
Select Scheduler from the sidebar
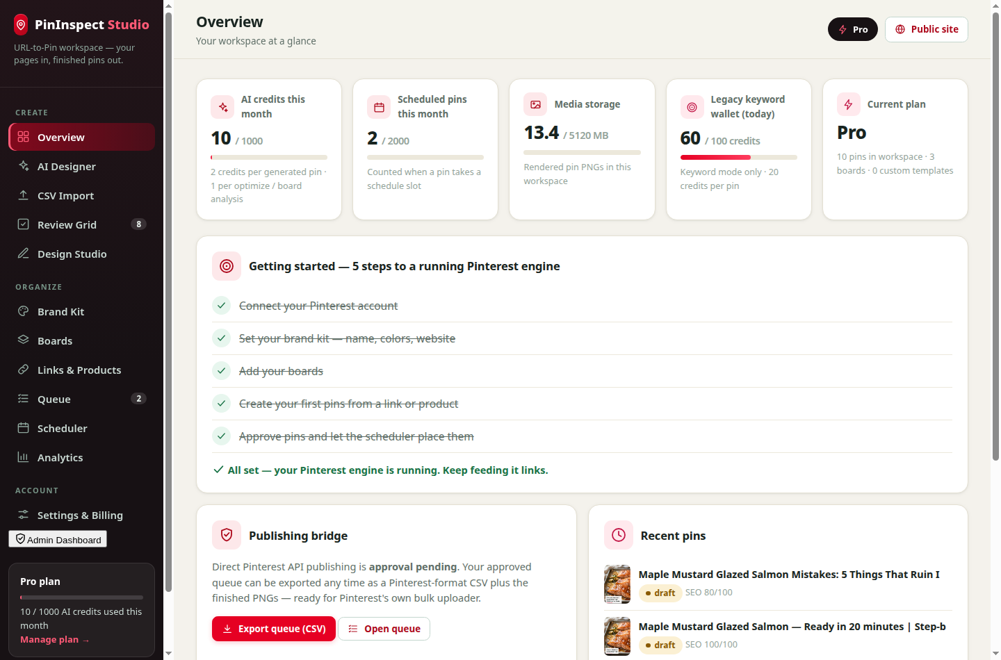81,428
